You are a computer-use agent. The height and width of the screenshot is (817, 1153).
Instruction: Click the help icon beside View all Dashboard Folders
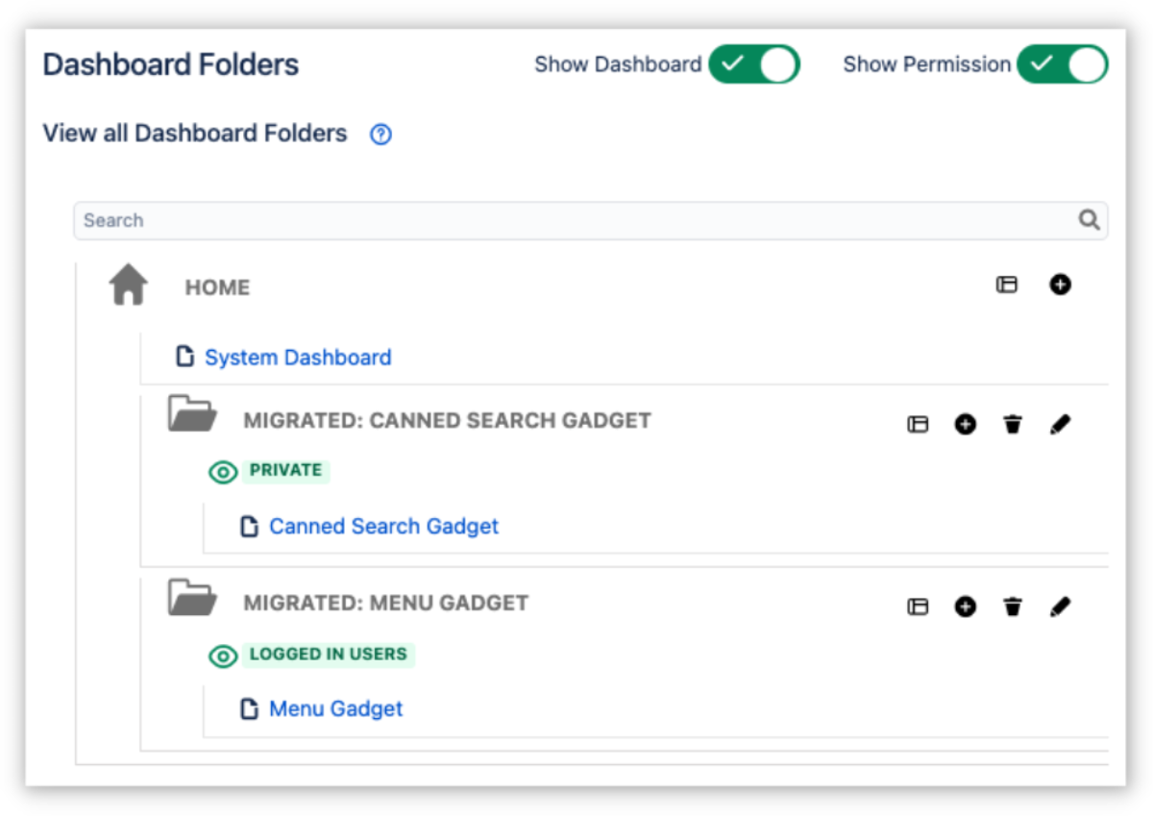point(380,135)
